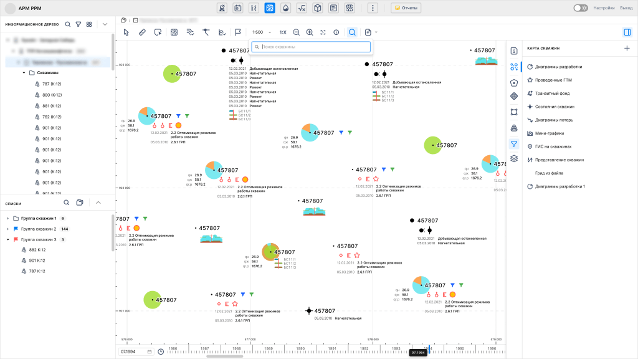This screenshot has height=359, width=638.
Task: Add a new well map item with plus
Action: (x=627, y=48)
